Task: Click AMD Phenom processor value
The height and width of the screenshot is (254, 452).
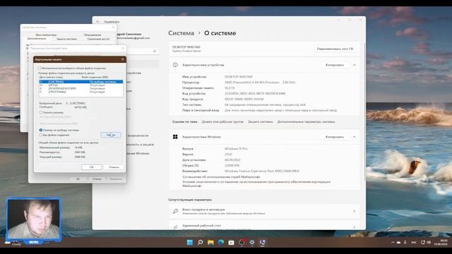Action: coord(260,83)
